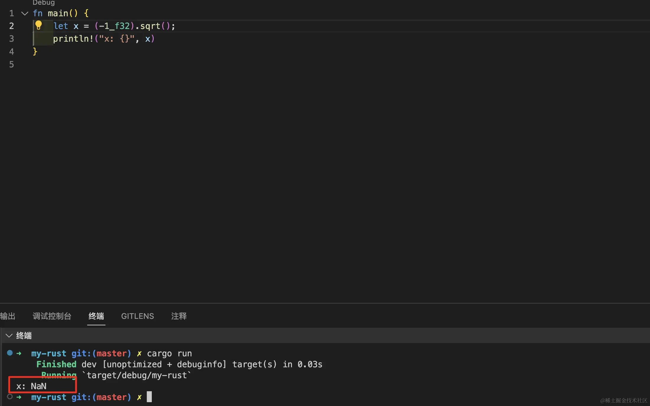Viewport: 650px width, 406px height.
Task: Click the x: NaN output line
Action: click(x=32, y=386)
